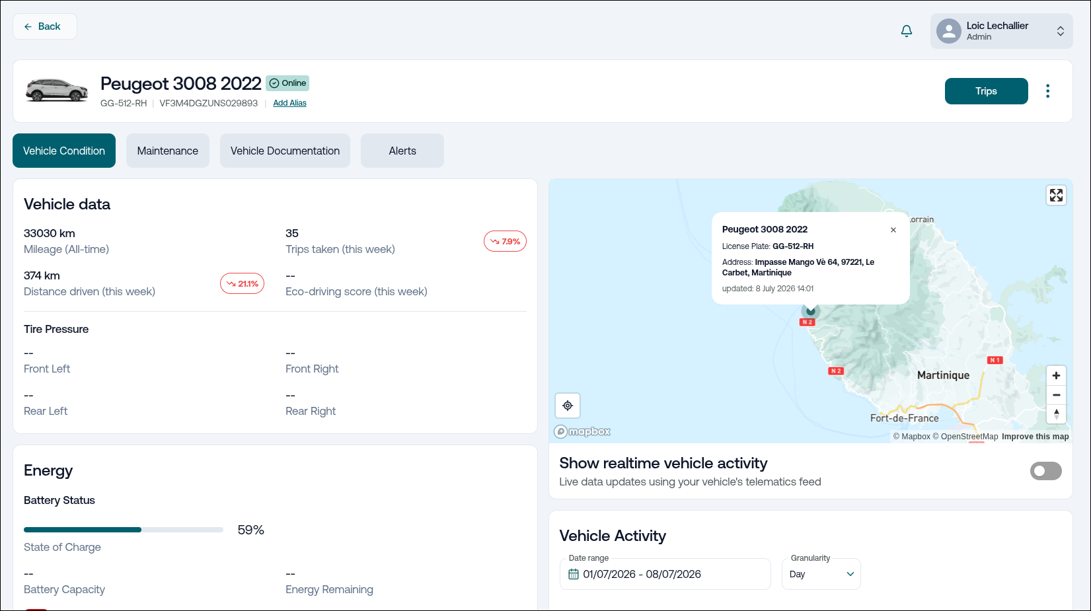1091x611 pixels.
Task: Click the address text in map popup
Action: pos(798,268)
